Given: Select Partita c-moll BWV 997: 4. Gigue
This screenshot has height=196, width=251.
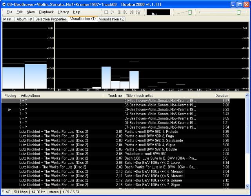Looking at the screenshot, I should pyautogui.click(x=116, y=145).
